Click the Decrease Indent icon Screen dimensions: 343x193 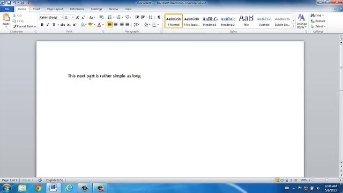(137, 17)
